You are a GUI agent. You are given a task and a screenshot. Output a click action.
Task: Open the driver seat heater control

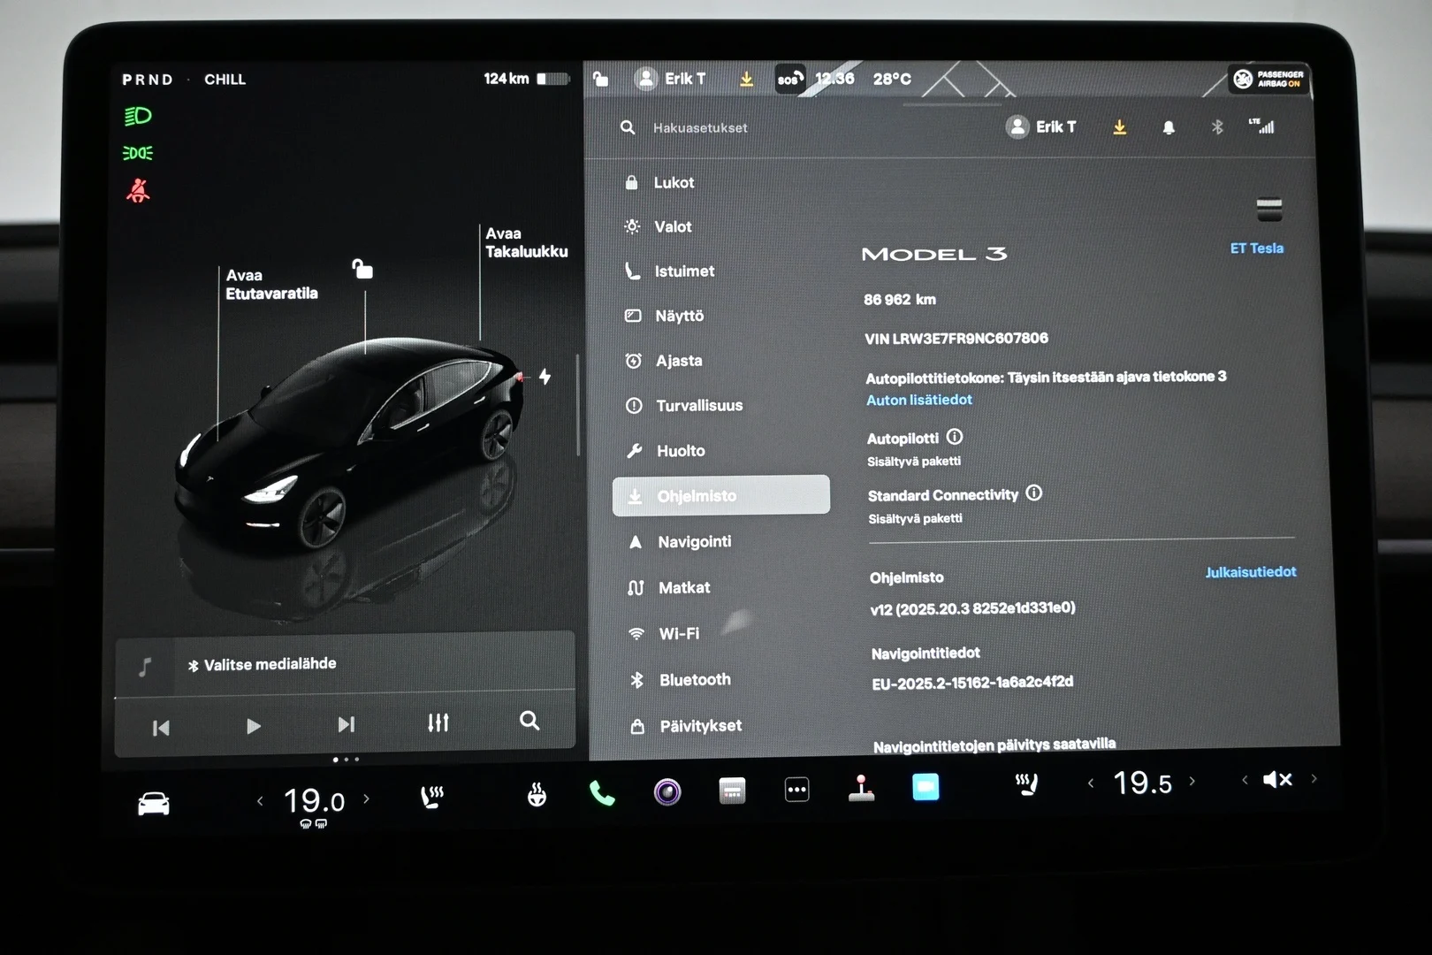[x=431, y=797]
